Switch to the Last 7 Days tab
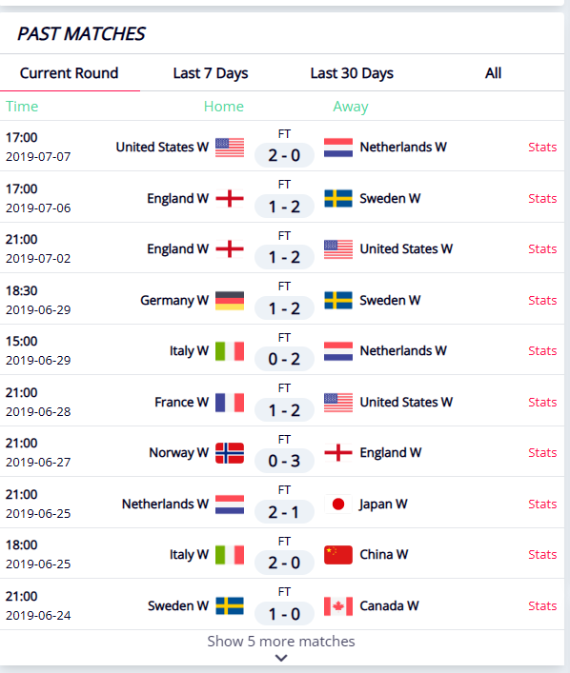Image resolution: width=570 pixels, height=673 pixels. [211, 73]
